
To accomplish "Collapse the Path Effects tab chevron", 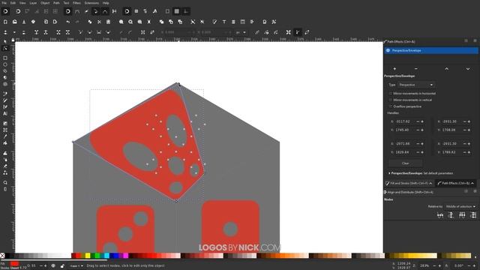I will (x=472, y=183).
